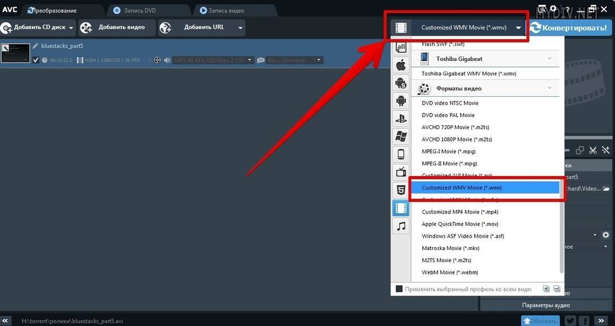Click the TV devices category icon
This screenshot has width=615, height=326.
tap(400, 172)
